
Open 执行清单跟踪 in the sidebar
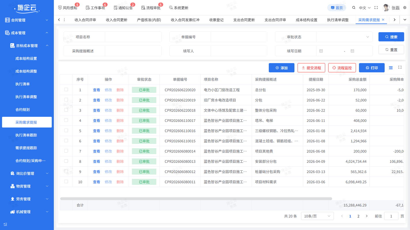[x=27, y=135]
